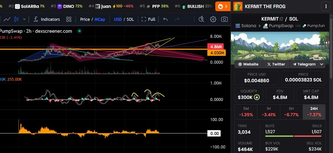The height and width of the screenshot is (153, 333).
Task: Expand the trending fire button
Action: pos(223,6)
